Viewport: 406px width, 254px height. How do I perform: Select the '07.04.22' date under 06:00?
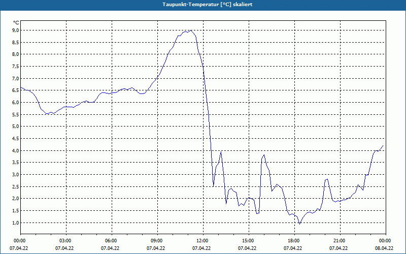click(x=110, y=248)
